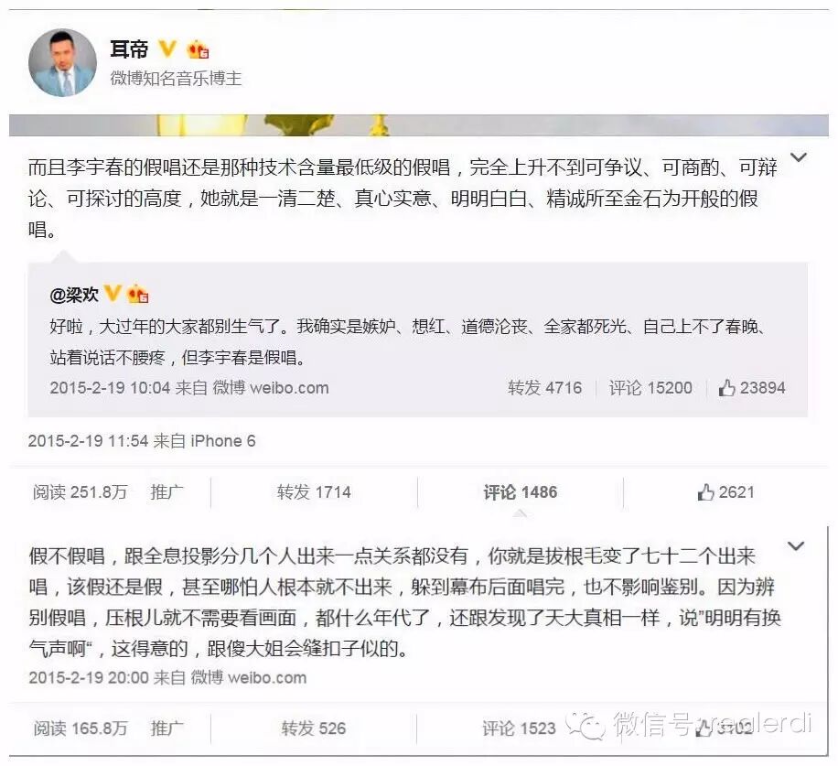The width and height of the screenshot is (838, 766).
Task: Open 耳帝 username link
Action: coord(129,49)
